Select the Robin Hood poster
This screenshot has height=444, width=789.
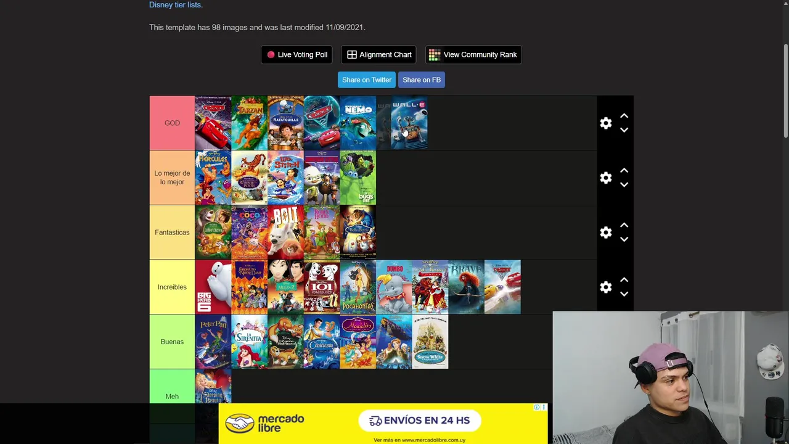[322, 232]
